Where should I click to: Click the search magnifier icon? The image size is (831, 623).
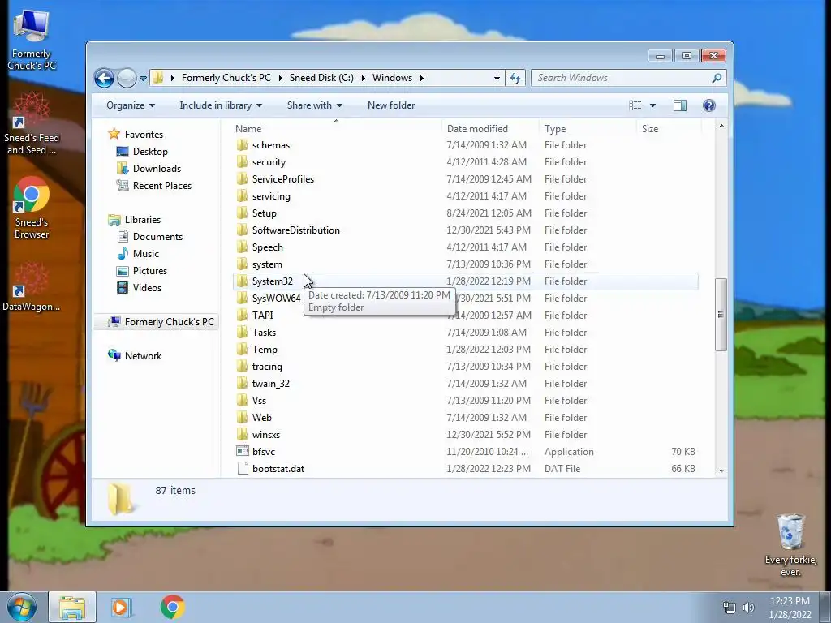(x=717, y=78)
